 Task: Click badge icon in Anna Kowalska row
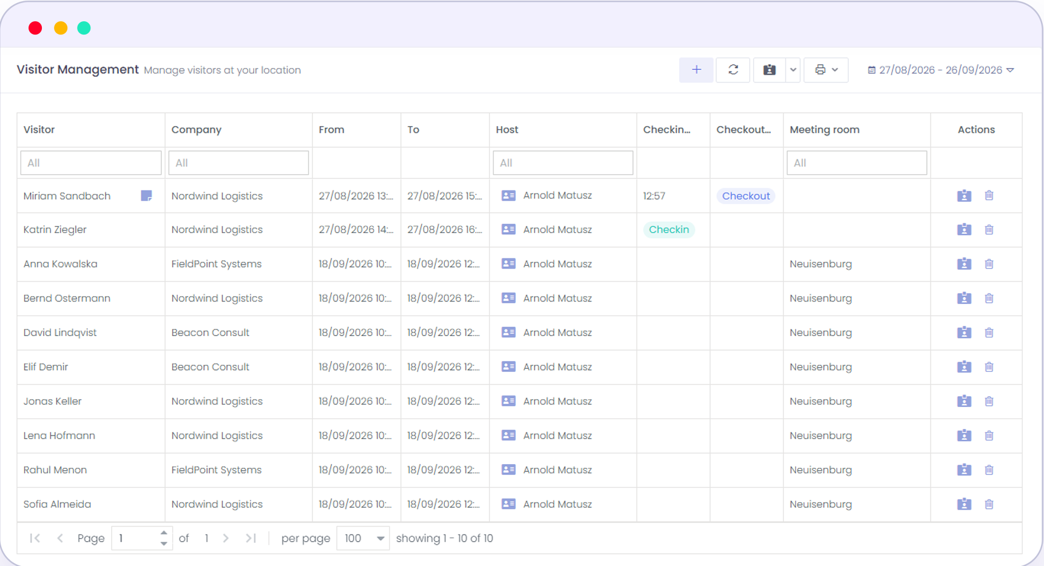coord(964,264)
